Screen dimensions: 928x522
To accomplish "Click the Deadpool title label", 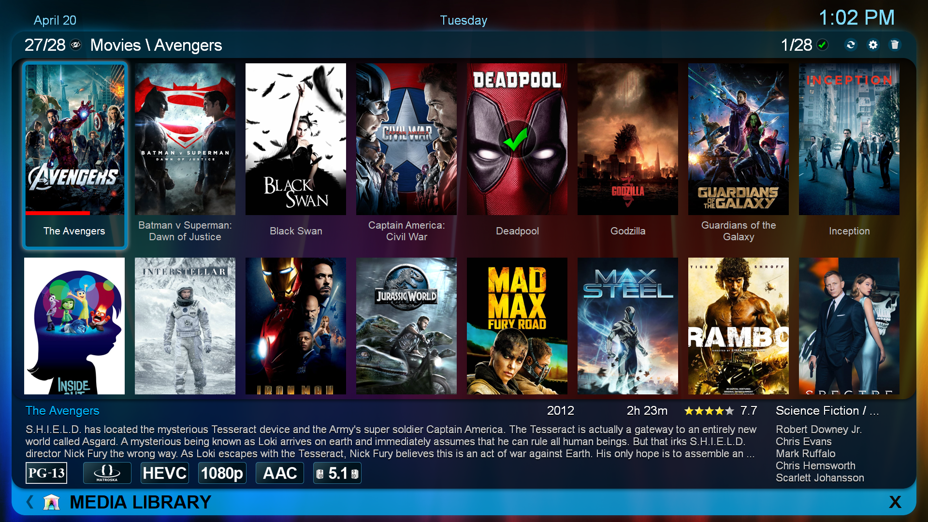I will coord(517,231).
